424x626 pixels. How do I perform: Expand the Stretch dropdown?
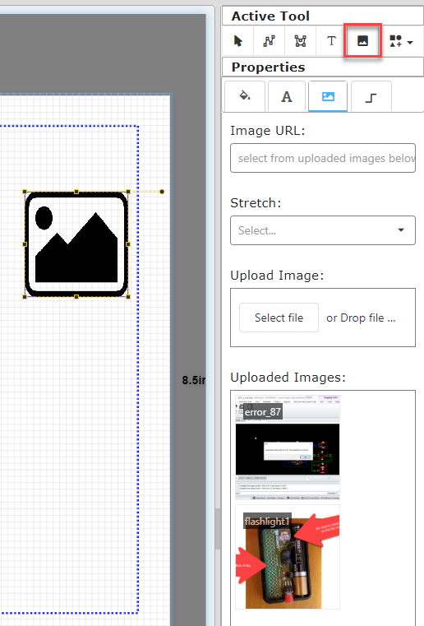(x=323, y=230)
